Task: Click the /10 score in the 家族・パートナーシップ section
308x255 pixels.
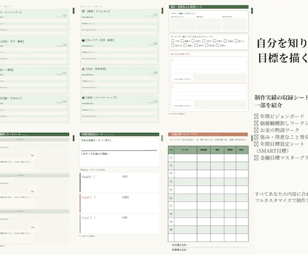Action: [x=153, y=101]
